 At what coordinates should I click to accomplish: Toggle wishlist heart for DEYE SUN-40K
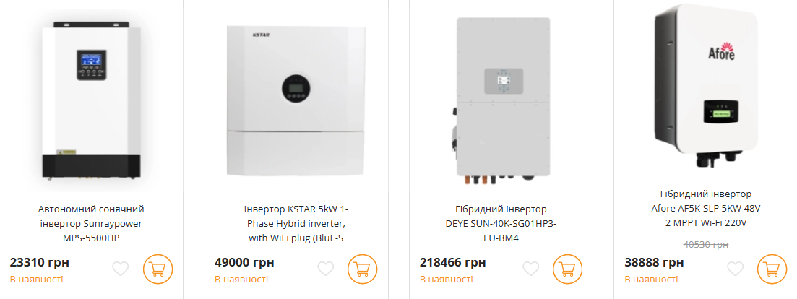click(x=531, y=269)
